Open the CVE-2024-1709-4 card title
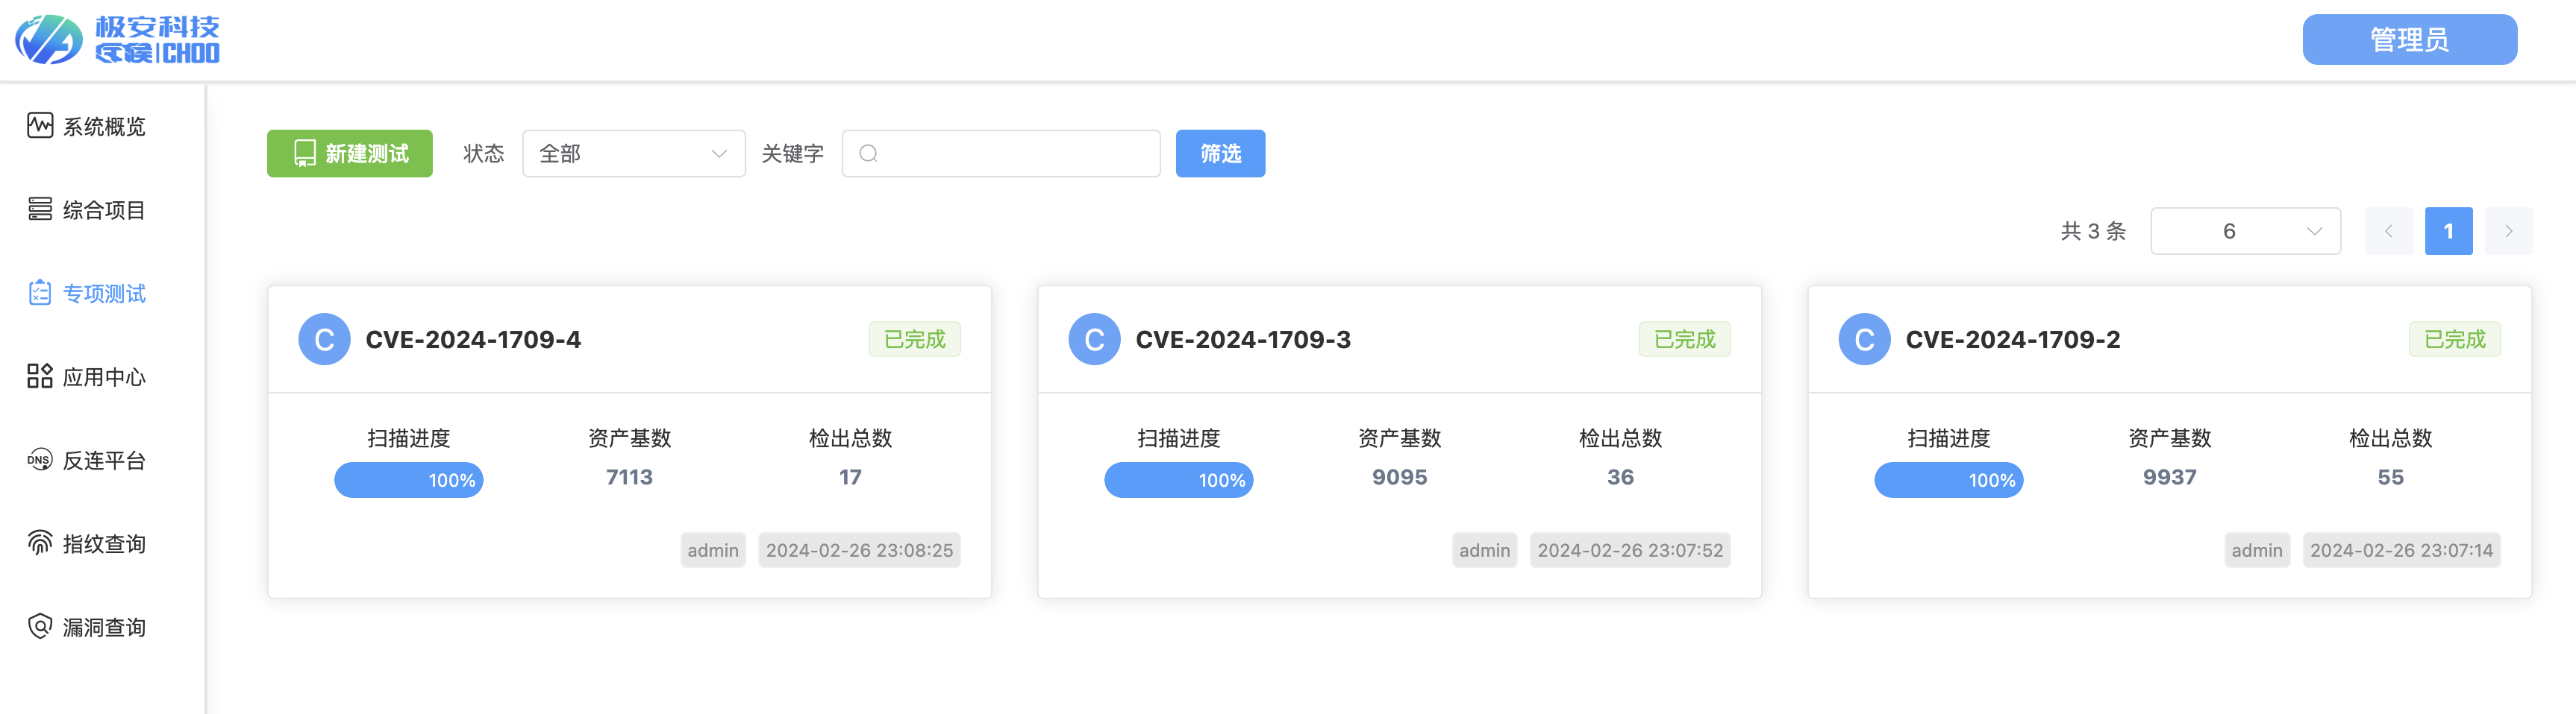 coord(473,340)
